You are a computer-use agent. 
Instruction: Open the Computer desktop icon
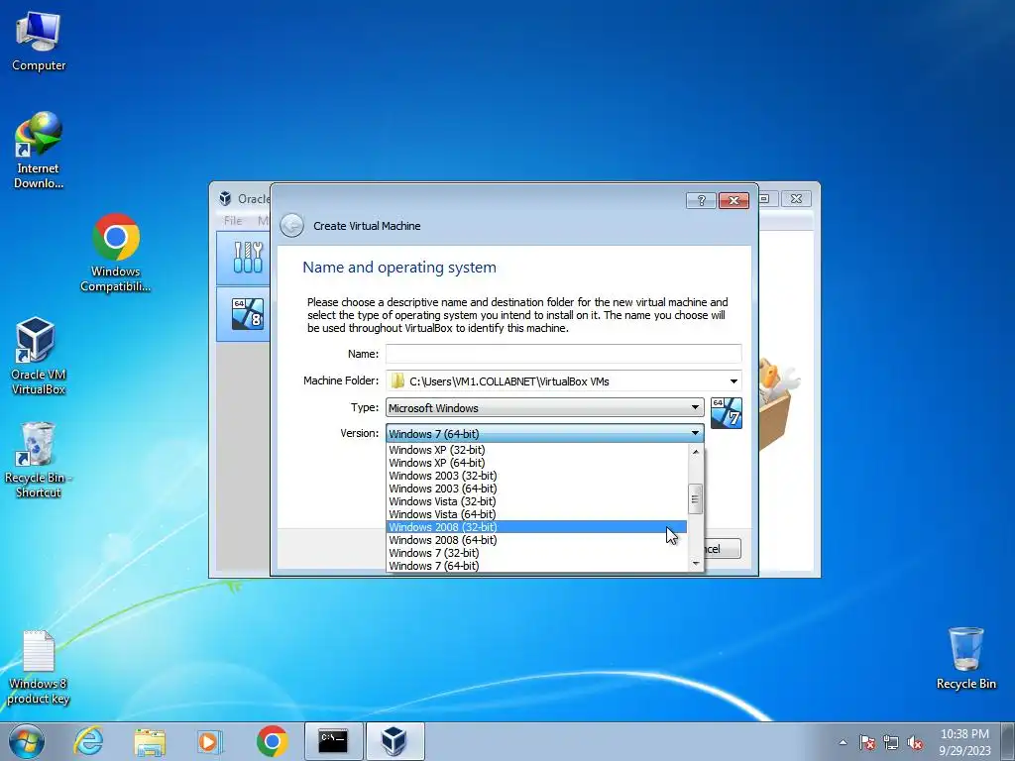[x=39, y=42]
